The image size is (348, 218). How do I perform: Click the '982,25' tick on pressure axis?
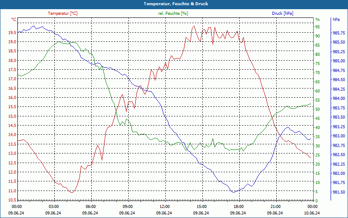coord(339,164)
